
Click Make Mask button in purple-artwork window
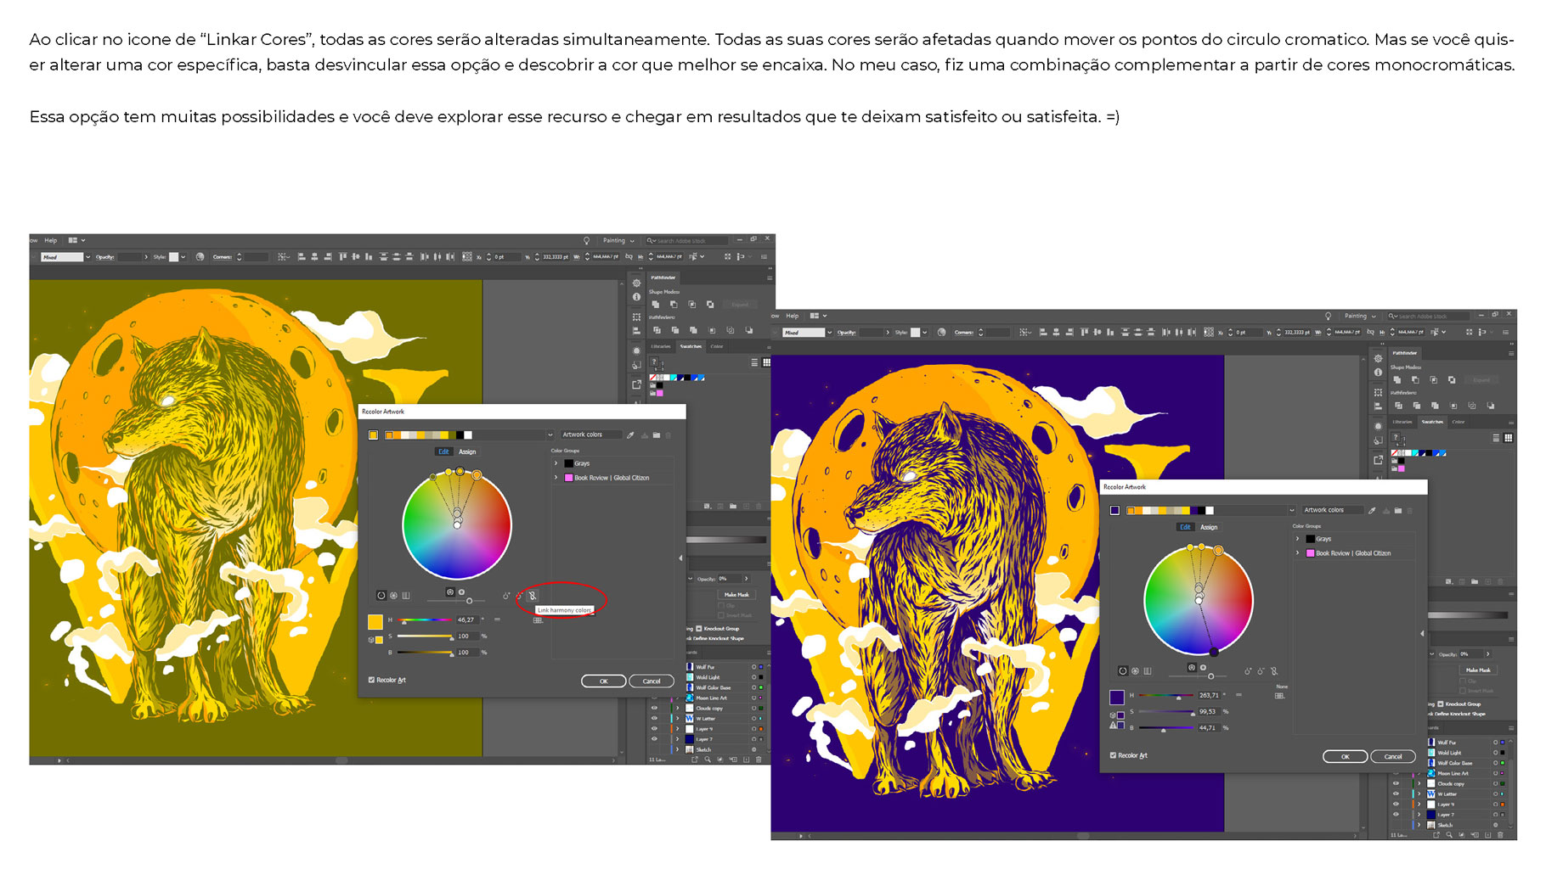click(1478, 670)
